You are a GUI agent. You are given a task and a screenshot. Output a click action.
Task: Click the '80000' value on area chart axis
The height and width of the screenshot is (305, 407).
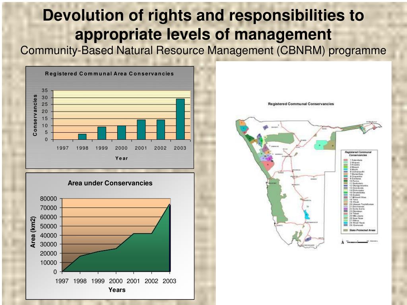tap(48, 199)
